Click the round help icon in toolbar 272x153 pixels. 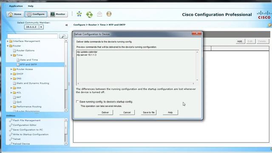tap(109, 14)
